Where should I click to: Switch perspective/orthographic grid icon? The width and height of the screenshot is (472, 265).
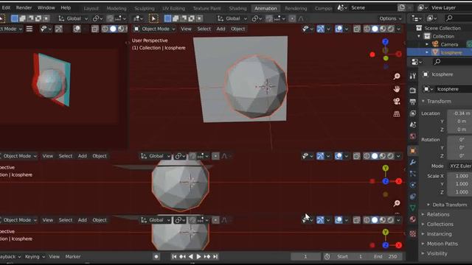397,114
